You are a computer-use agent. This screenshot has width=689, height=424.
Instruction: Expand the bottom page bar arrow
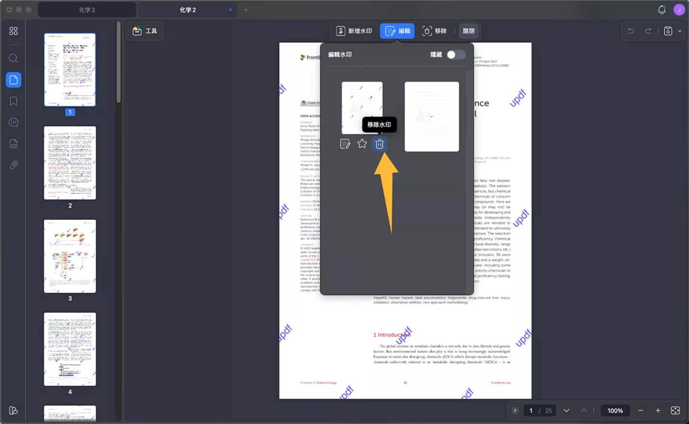click(515, 410)
